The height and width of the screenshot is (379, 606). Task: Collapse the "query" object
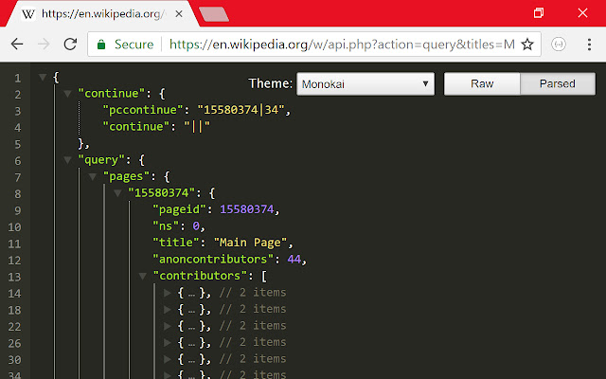coord(67,160)
